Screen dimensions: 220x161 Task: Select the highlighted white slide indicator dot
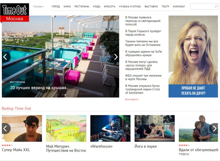click(x=65, y=95)
